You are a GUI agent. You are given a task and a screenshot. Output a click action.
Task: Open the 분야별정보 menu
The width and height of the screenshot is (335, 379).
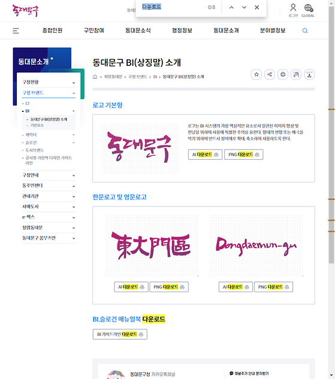(x=273, y=31)
